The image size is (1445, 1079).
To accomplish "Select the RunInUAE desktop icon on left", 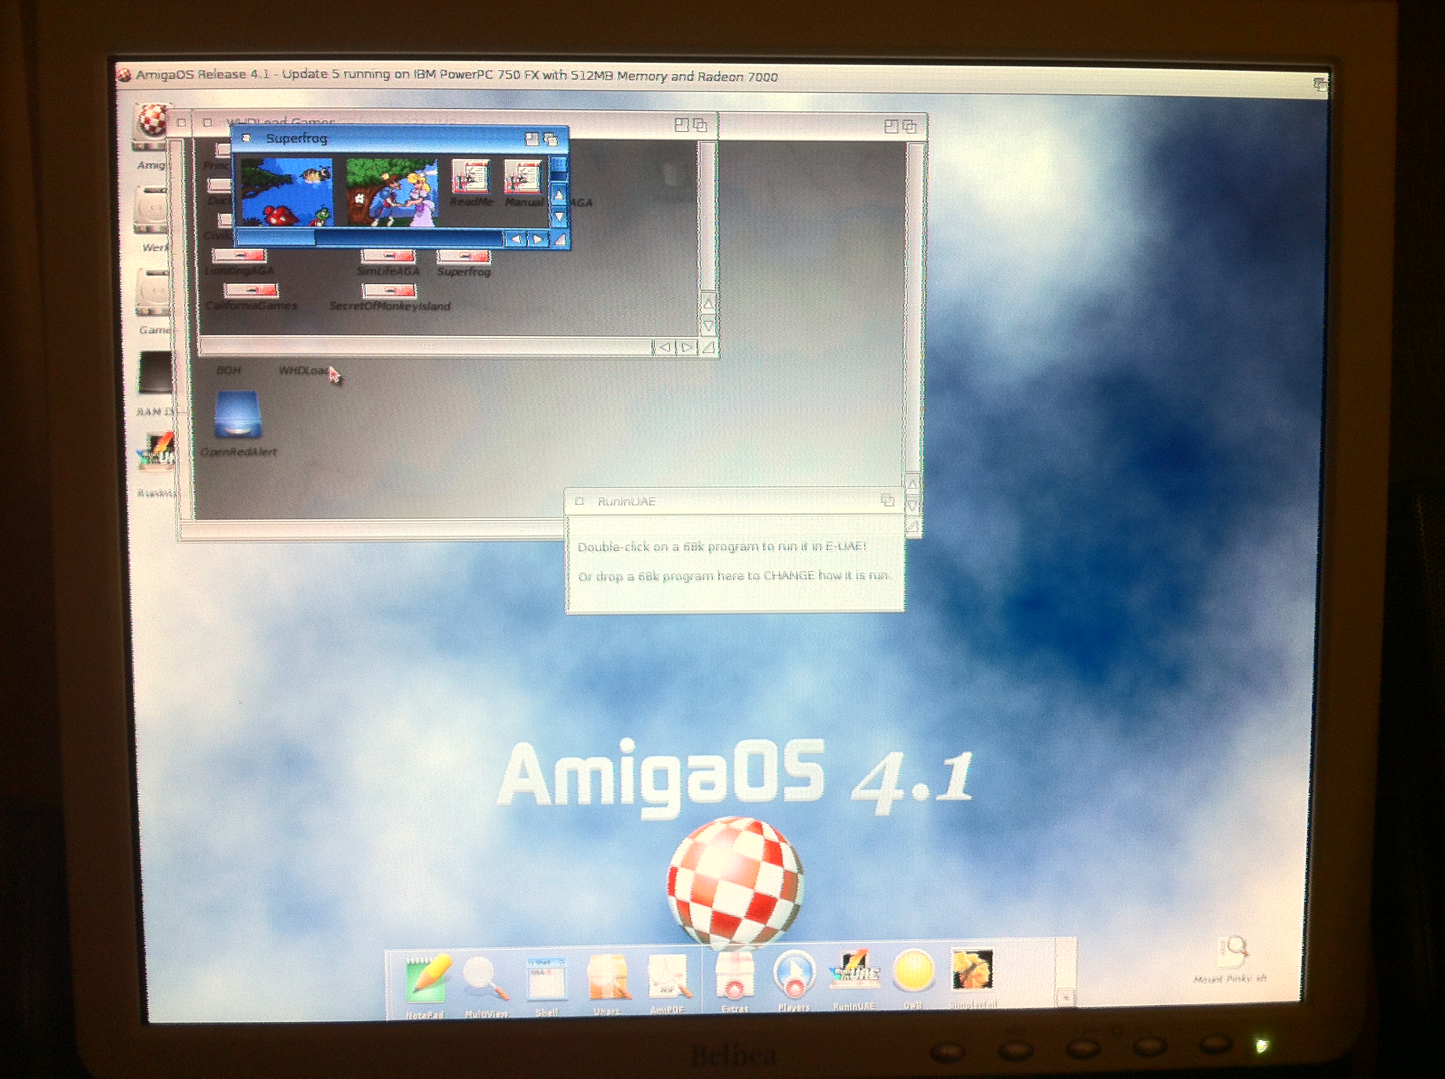I will point(157,451).
